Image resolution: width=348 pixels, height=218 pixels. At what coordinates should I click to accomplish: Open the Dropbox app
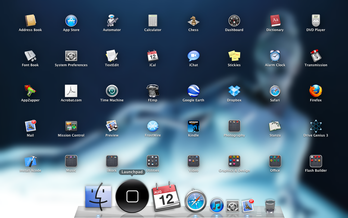[x=234, y=91]
